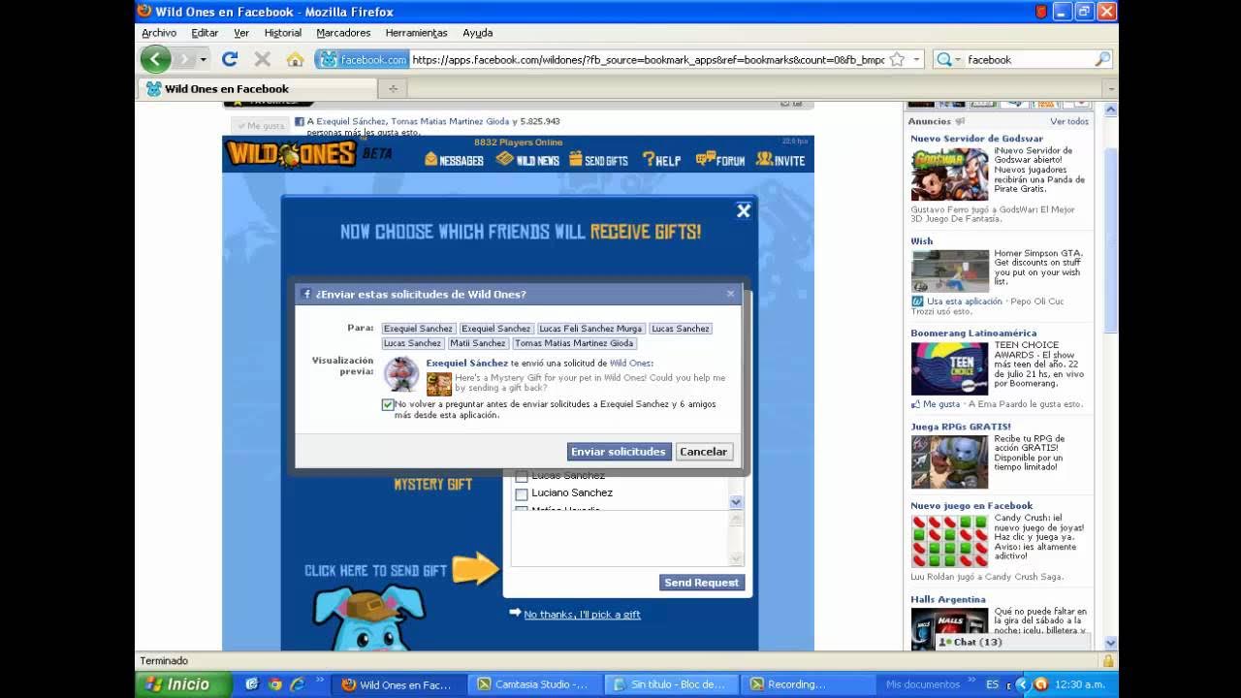Click the Facebook Chat (13) bar
Viewport: 1241px width, 698px height.
[1012, 642]
